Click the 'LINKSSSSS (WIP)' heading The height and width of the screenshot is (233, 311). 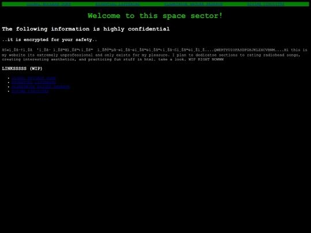(x=22, y=68)
